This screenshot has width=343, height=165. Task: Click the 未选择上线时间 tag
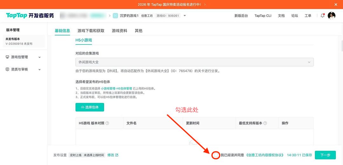click(x=94, y=155)
